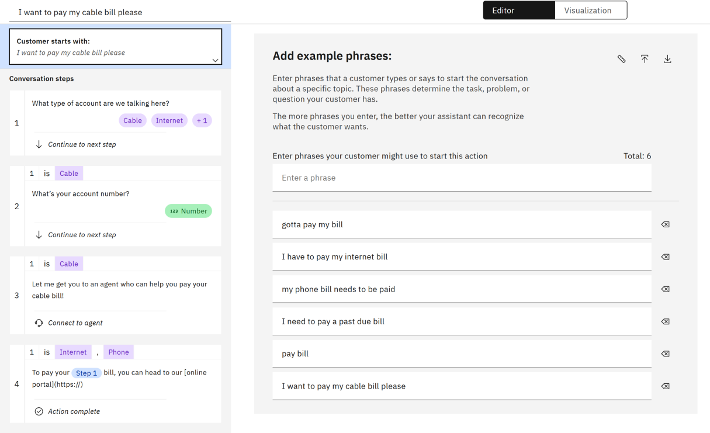Click the upload phrases icon
710x433 pixels.
pyautogui.click(x=645, y=59)
